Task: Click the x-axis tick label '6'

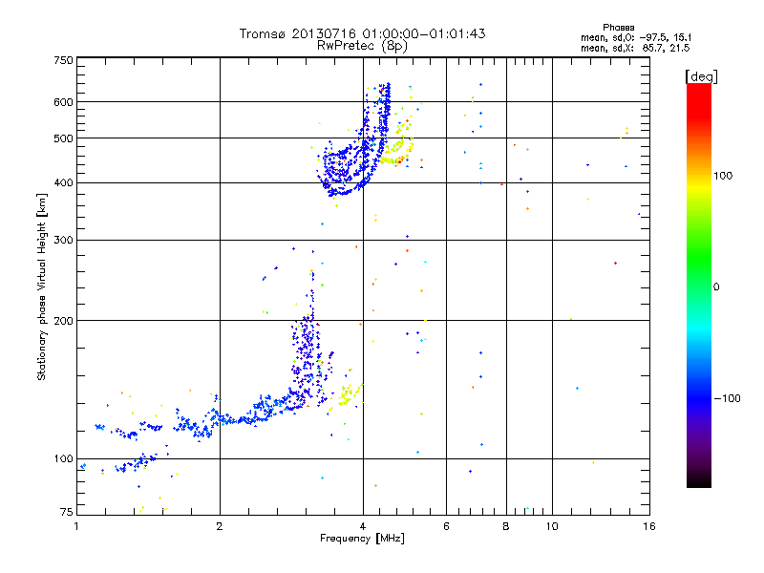Action: pyautogui.click(x=446, y=526)
